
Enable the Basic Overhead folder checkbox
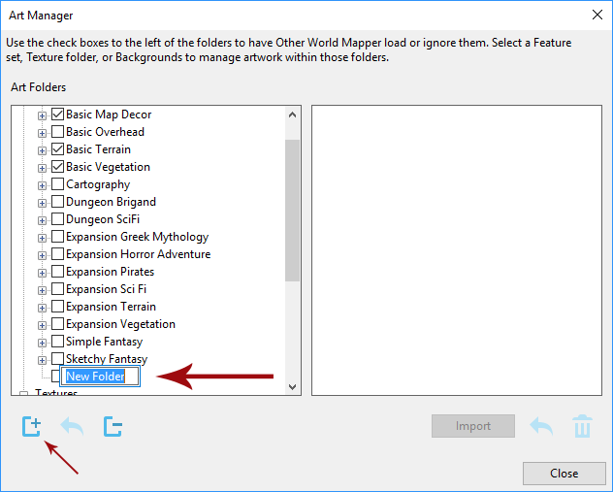click(x=57, y=132)
